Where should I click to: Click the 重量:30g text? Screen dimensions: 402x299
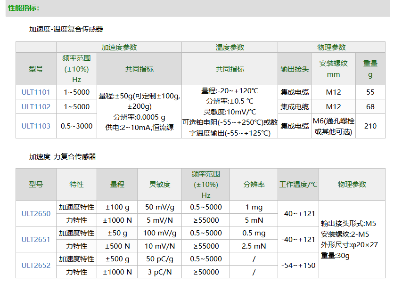tap(335, 256)
